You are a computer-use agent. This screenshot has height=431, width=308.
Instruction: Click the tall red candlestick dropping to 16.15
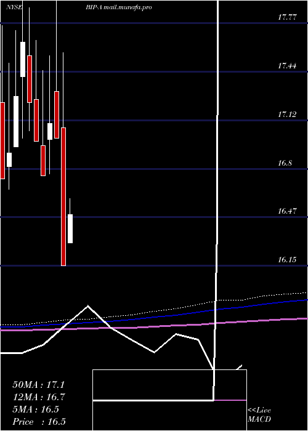(x=63, y=196)
